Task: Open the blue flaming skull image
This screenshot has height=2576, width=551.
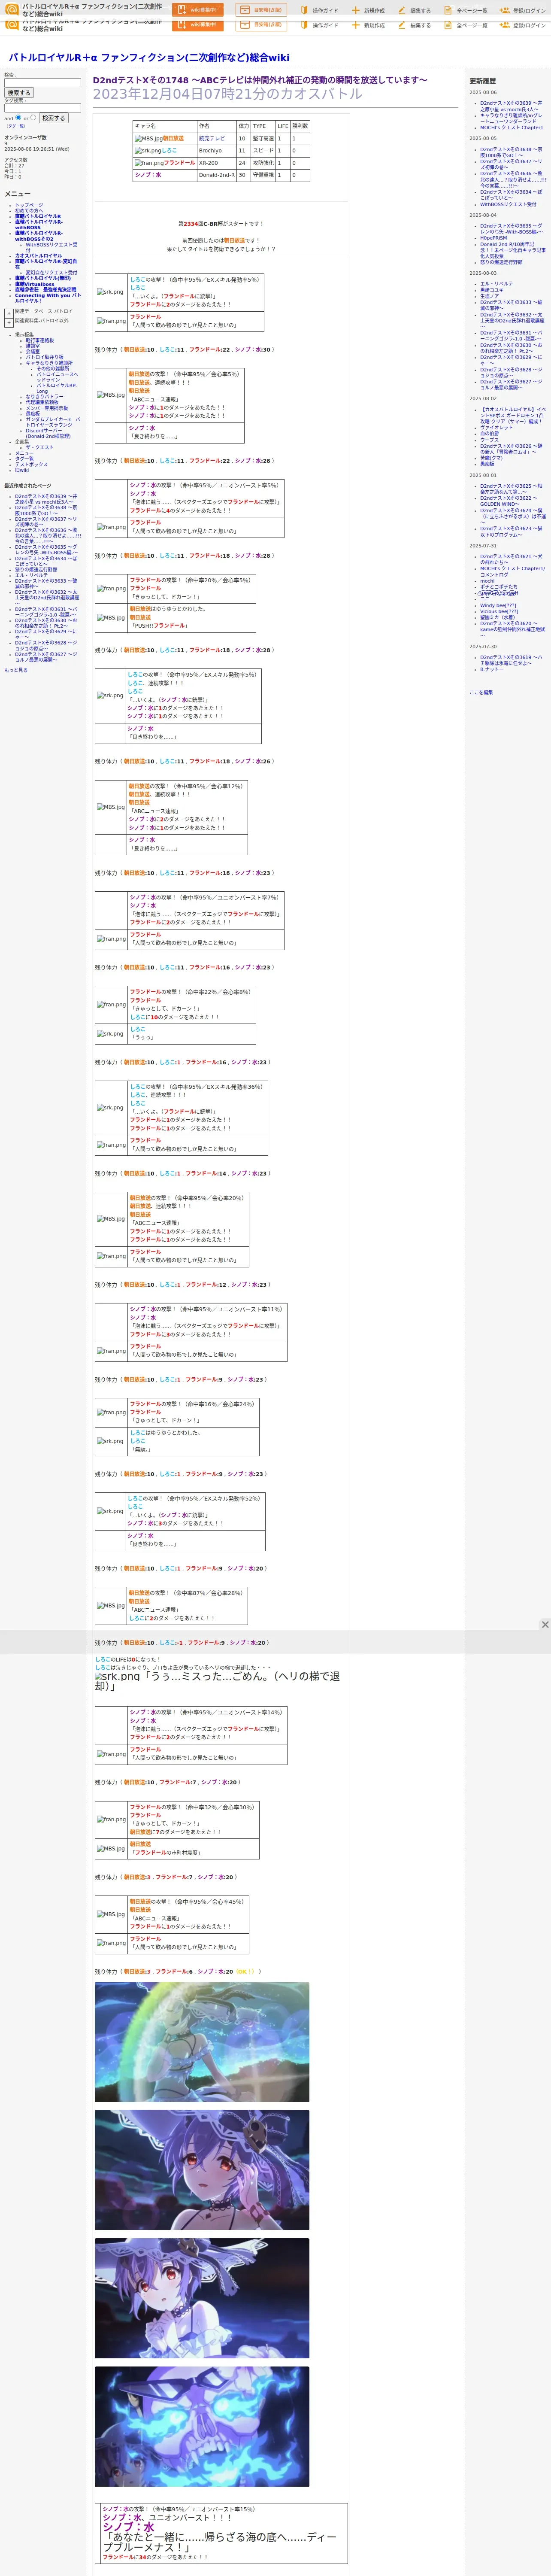Action: click(202, 2427)
